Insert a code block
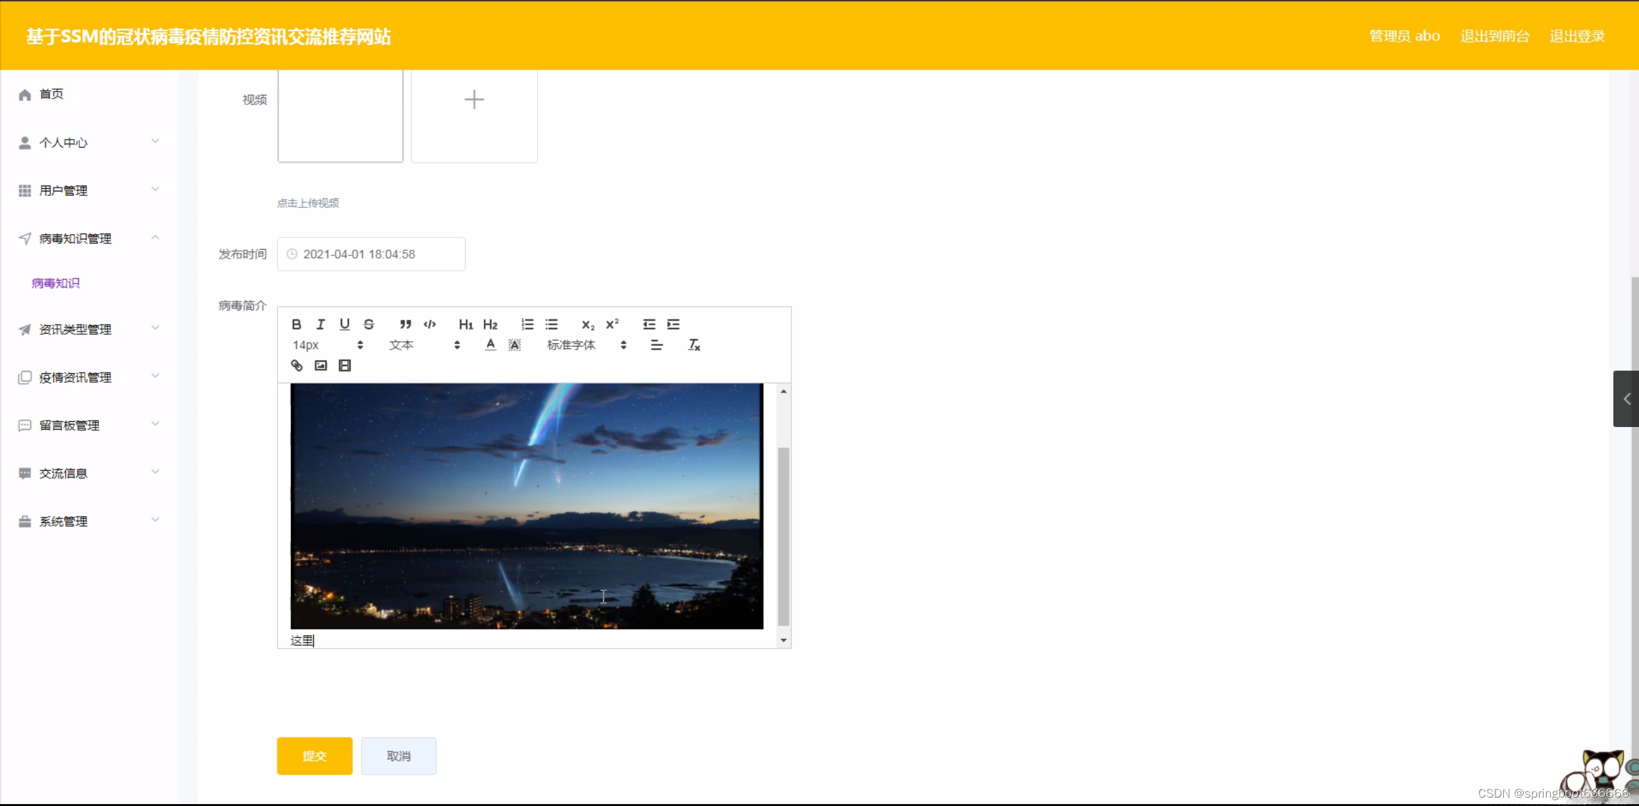This screenshot has height=806, width=1639. (430, 325)
